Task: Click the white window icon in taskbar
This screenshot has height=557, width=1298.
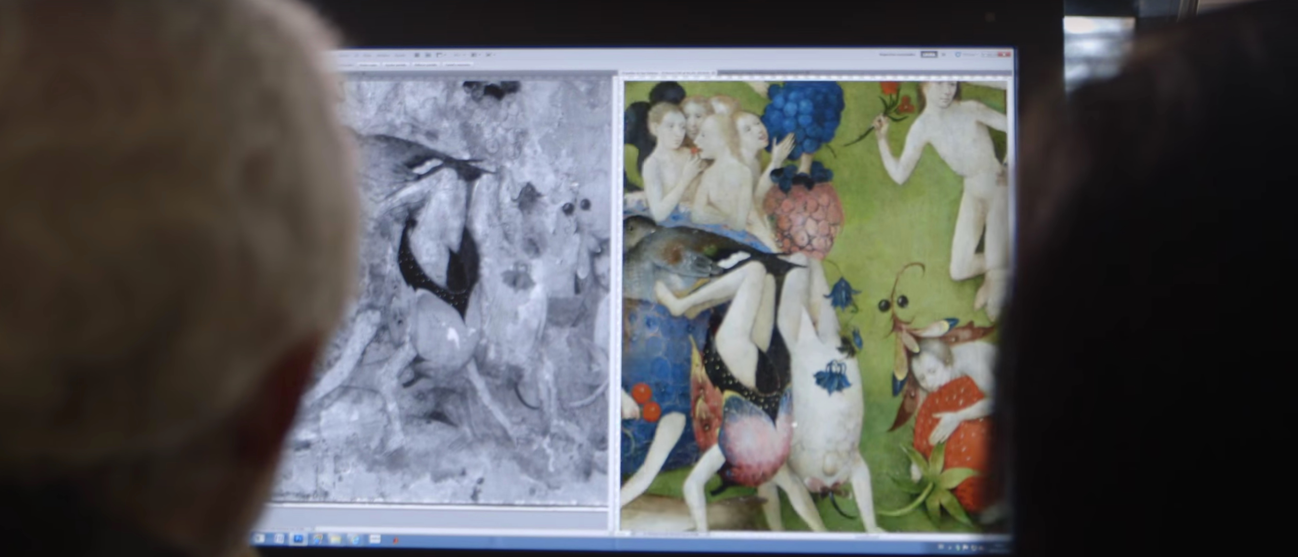Action: click(375, 539)
